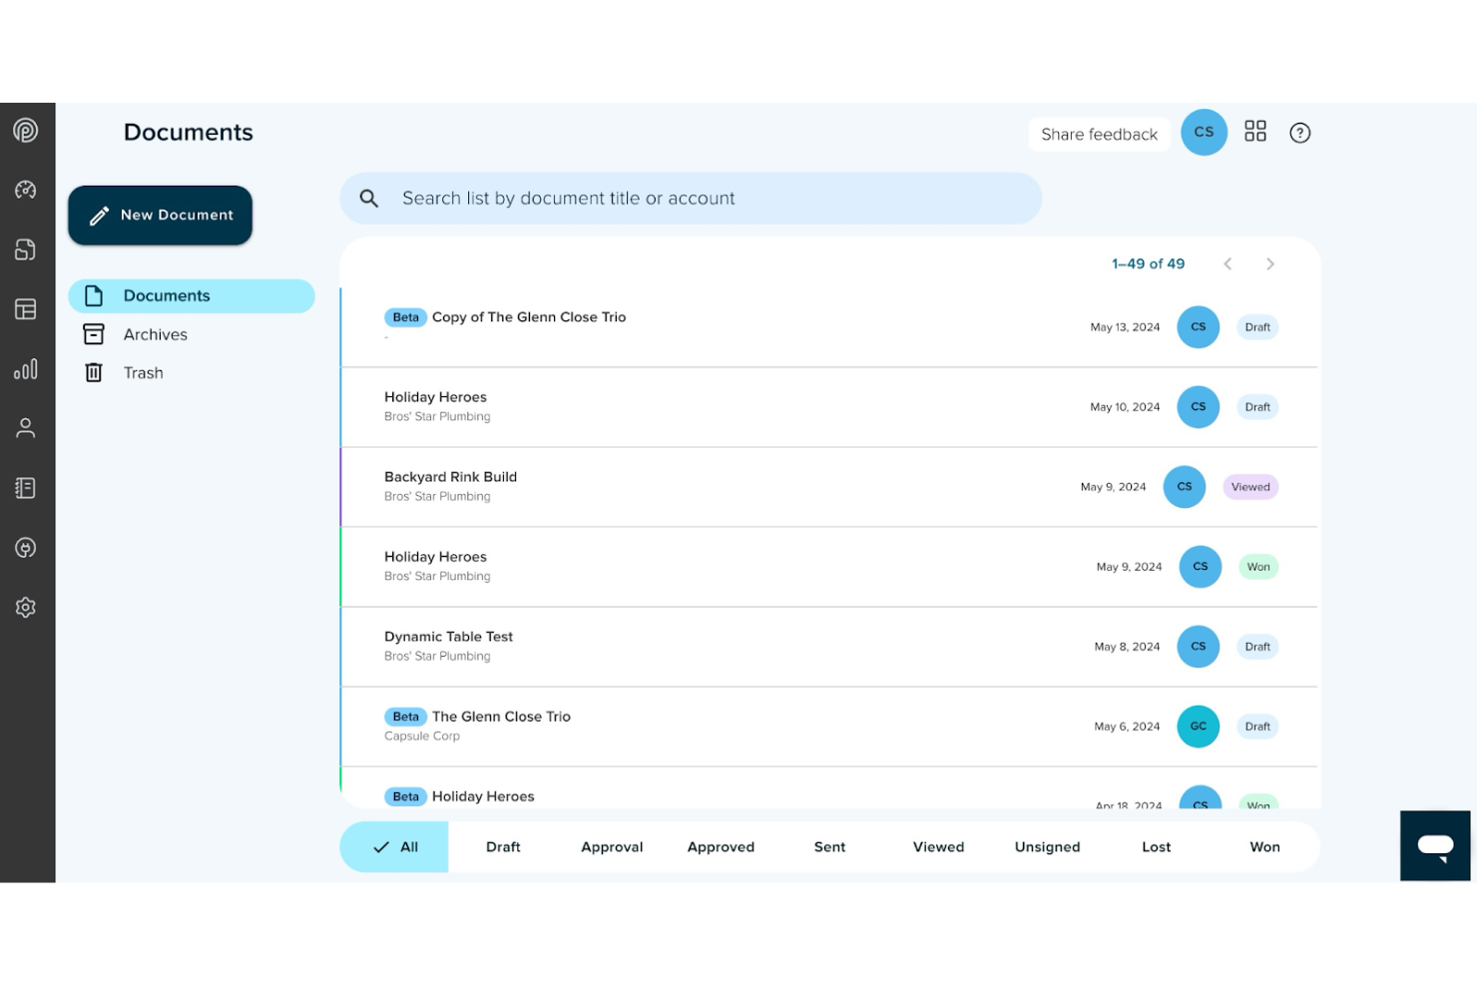1477x985 pixels.
Task: Filter documents by Draft status
Action: (x=503, y=846)
